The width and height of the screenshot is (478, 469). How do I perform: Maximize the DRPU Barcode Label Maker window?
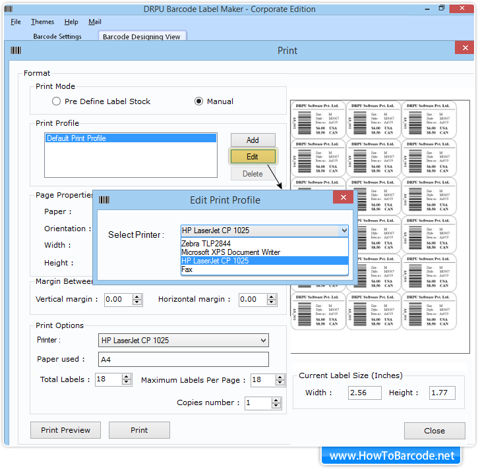[442, 8]
